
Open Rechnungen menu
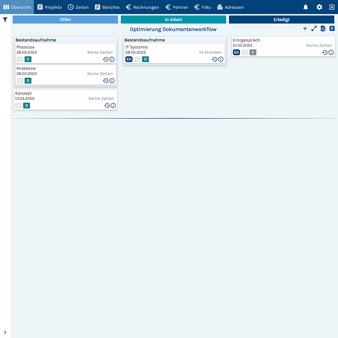point(142,7)
